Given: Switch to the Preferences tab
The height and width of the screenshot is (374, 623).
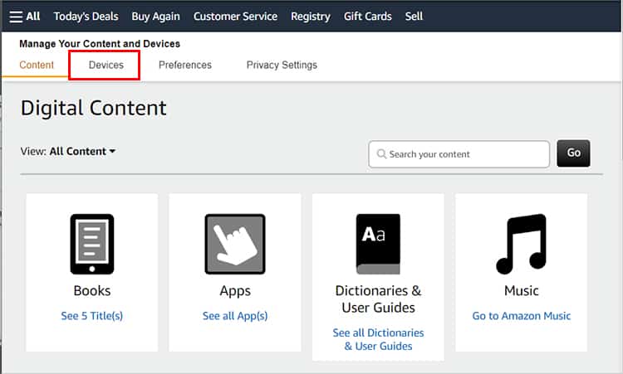Looking at the screenshot, I should point(185,65).
